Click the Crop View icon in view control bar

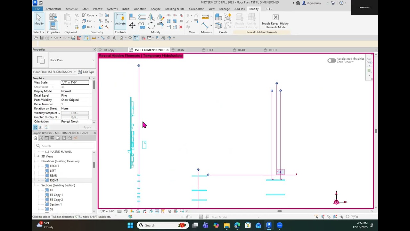coord(144,211)
